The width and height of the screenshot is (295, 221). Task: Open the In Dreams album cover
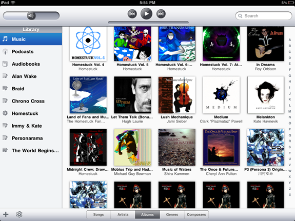click(x=266, y=44)
